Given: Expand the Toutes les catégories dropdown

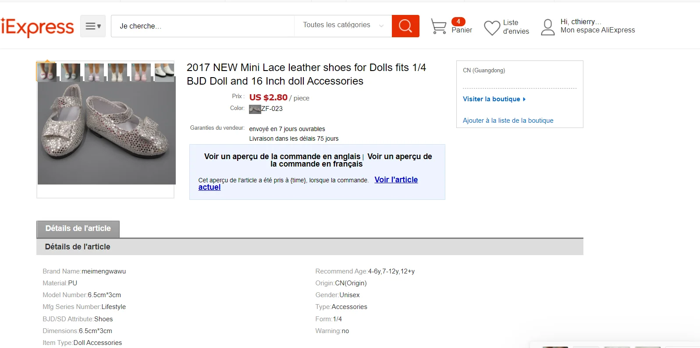Looking at the screenshot, I should click(x=343, y=25).
